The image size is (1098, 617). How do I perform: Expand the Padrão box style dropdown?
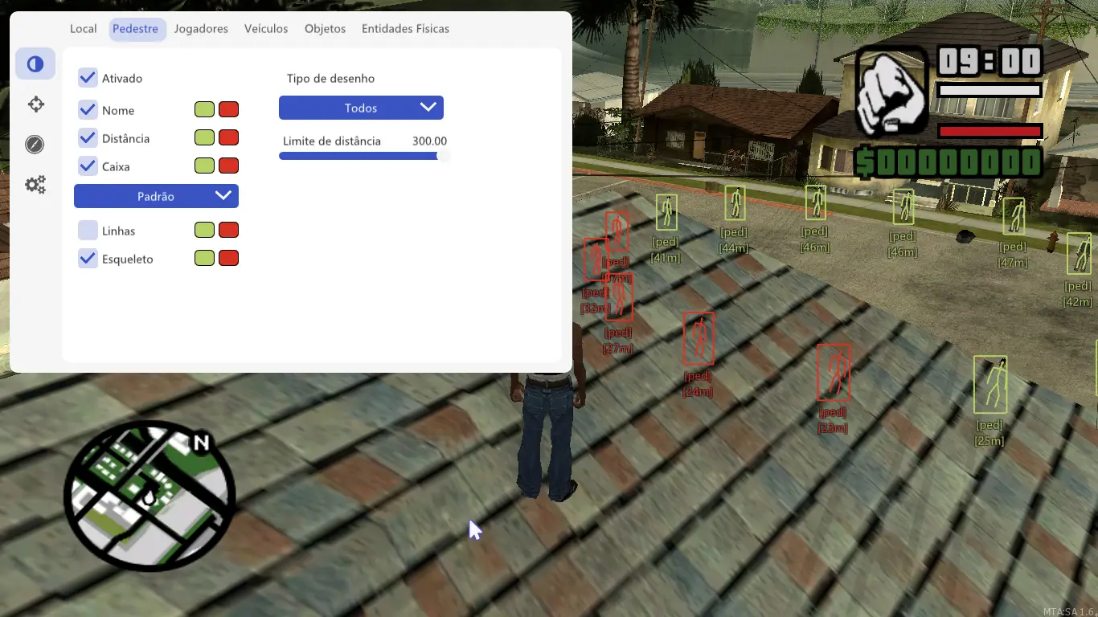click(x=156, y=196)
